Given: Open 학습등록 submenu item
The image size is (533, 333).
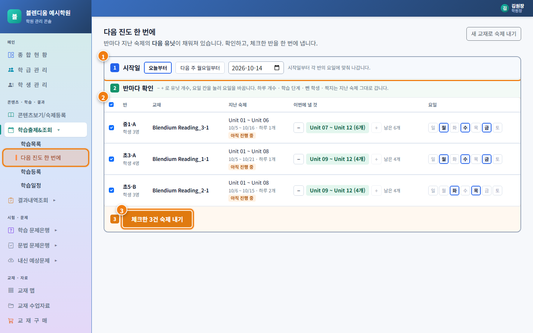Looking at the screenshot, I should (31, 172).
